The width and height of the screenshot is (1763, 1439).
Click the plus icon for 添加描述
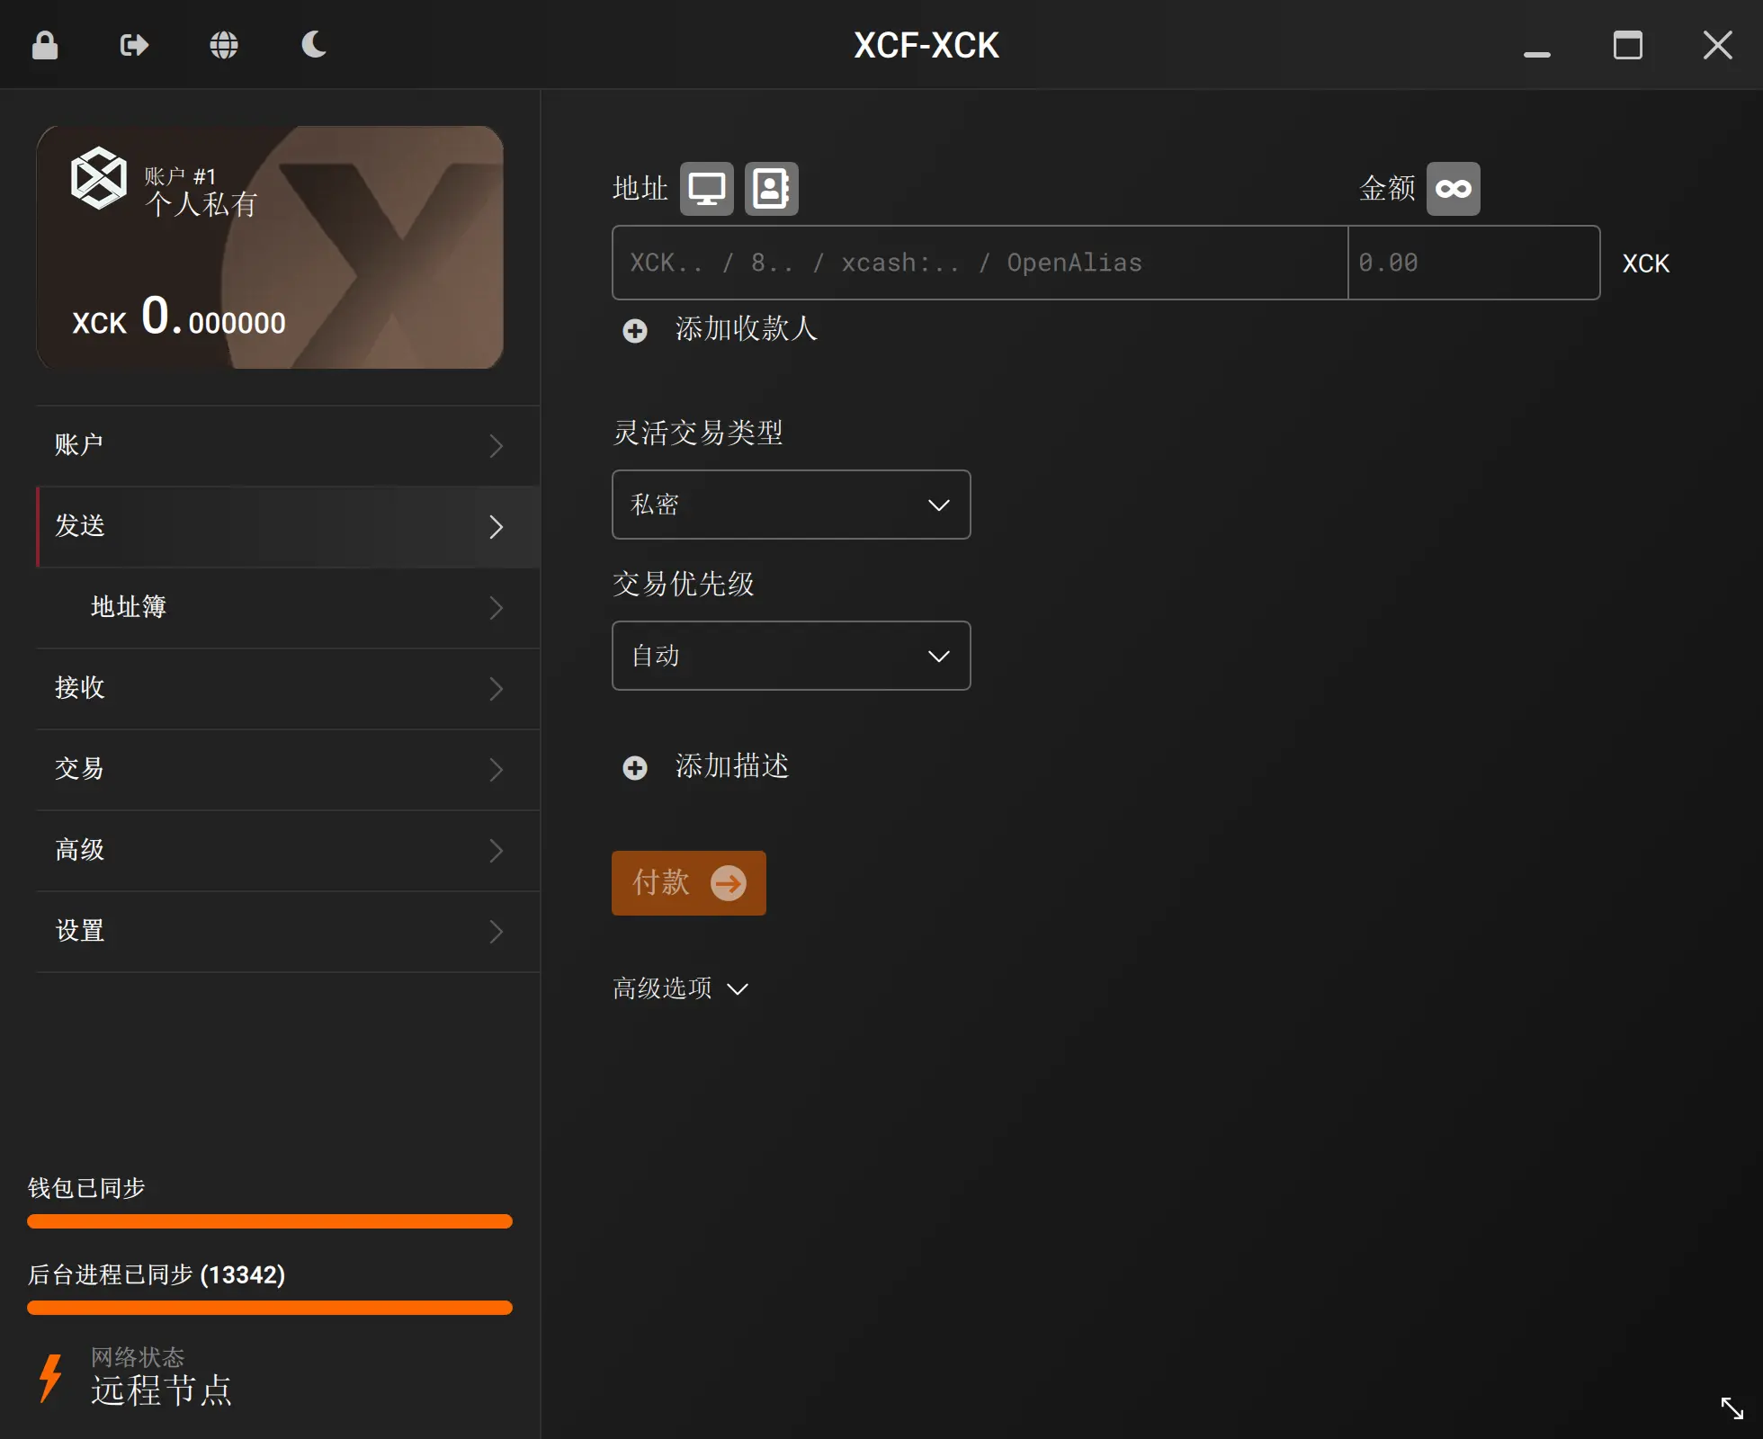(635, 768)
